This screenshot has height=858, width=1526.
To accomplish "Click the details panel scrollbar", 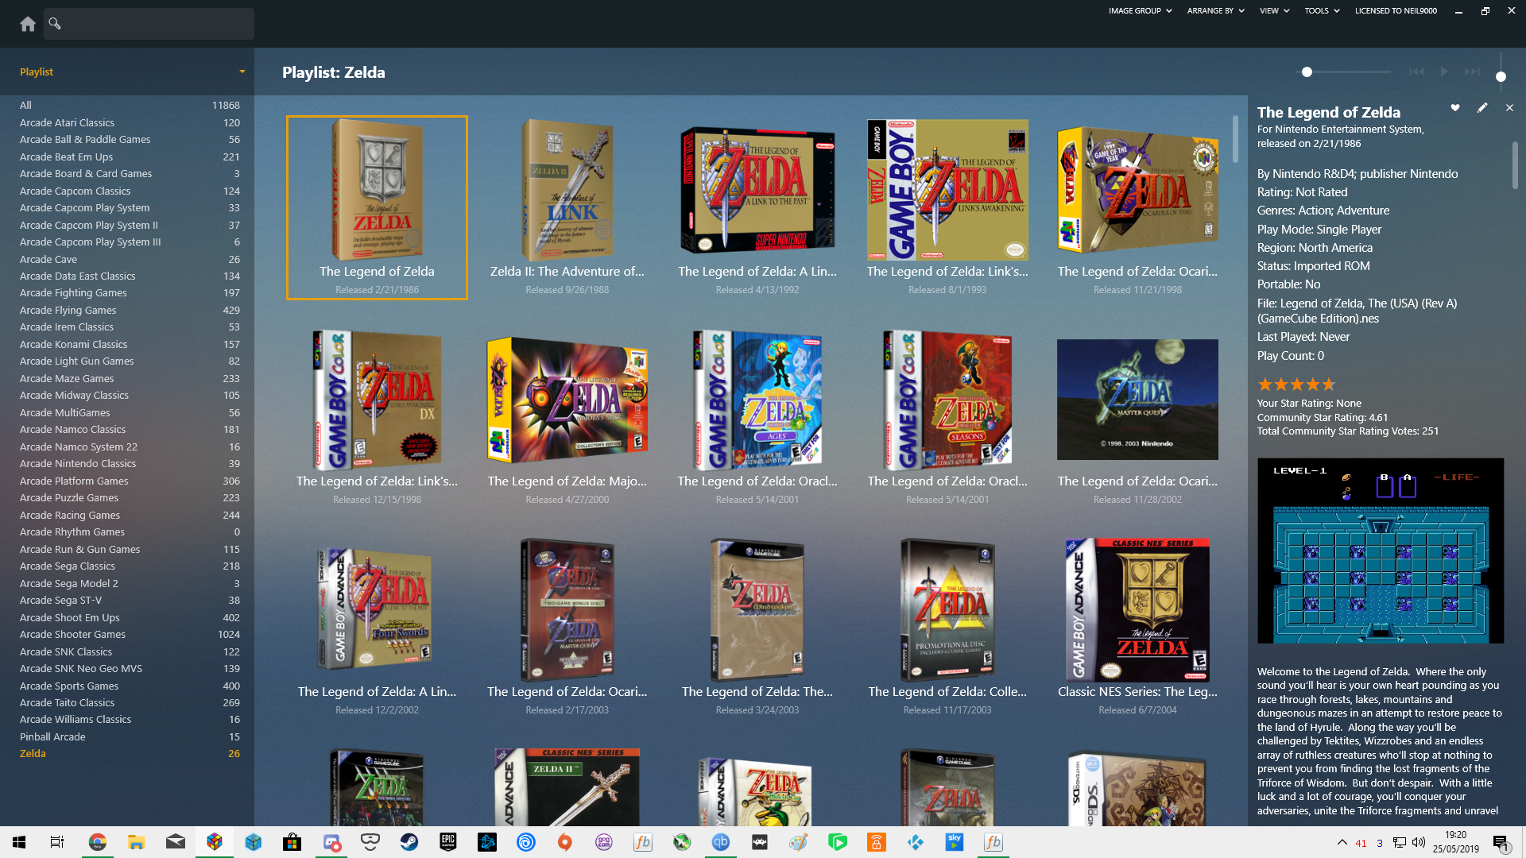I will click(1515, 165).
